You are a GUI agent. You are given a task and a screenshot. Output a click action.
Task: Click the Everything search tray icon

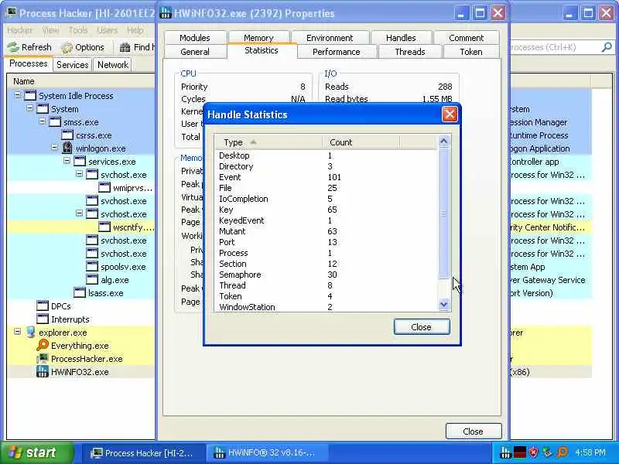(x=562, y=452)
